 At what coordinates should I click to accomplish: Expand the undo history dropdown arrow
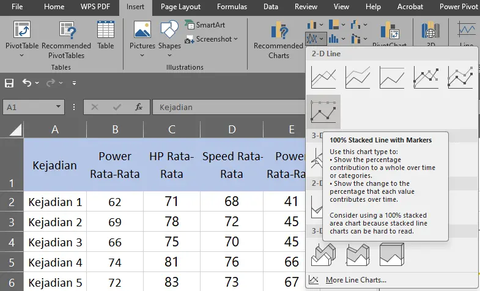pos(37,83)
